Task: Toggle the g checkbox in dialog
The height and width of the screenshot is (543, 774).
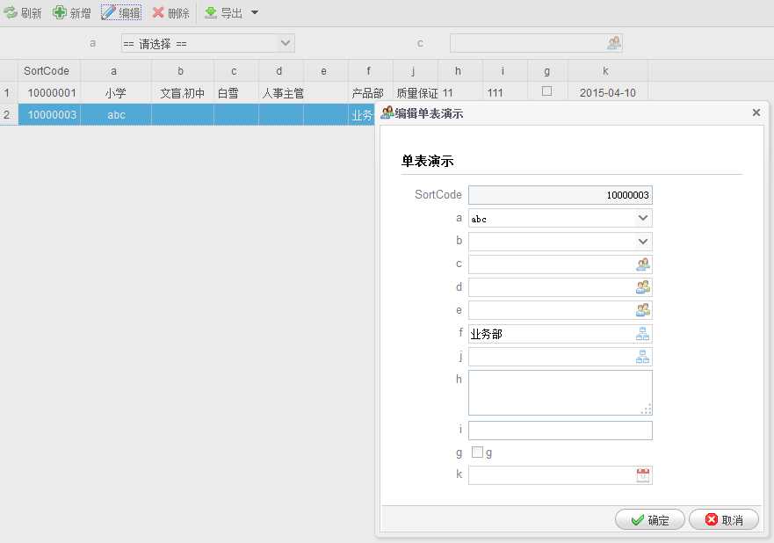Action: pos(477,452)
